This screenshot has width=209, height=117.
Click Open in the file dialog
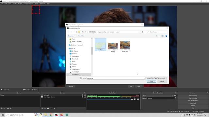151,81
